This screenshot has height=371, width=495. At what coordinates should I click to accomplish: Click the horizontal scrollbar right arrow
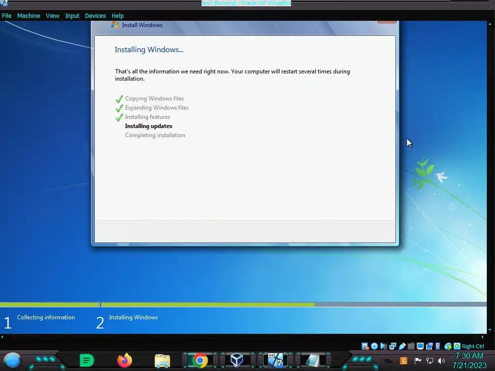pyautogui.click(x=482, y=337)
